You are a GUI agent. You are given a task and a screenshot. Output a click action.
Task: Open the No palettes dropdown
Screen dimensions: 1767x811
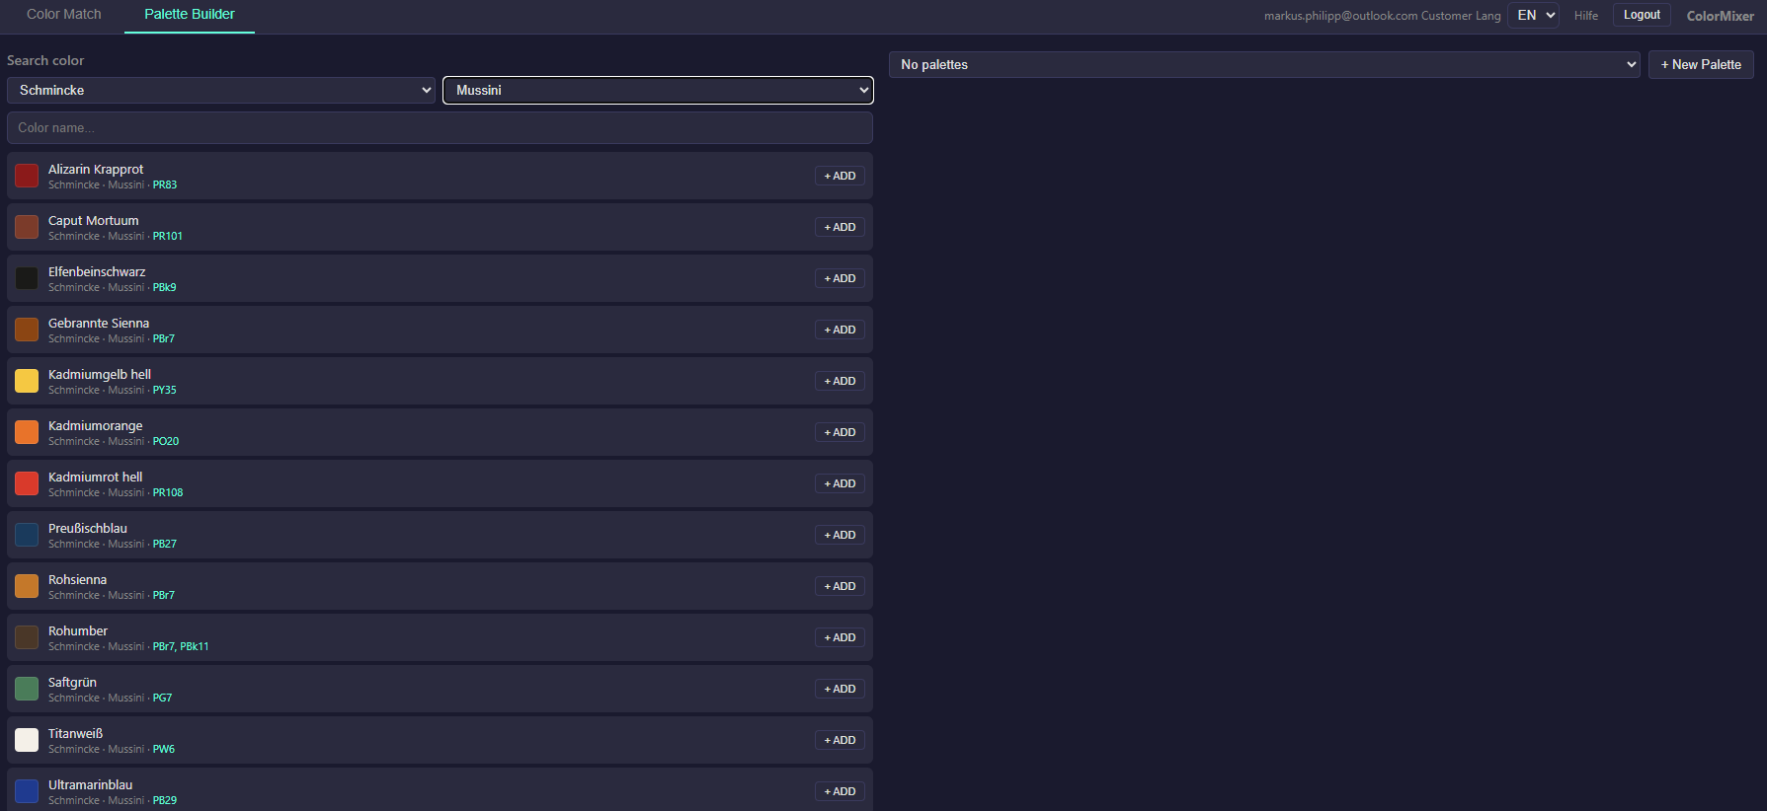pyautogui.click(x=1264, y=64)
